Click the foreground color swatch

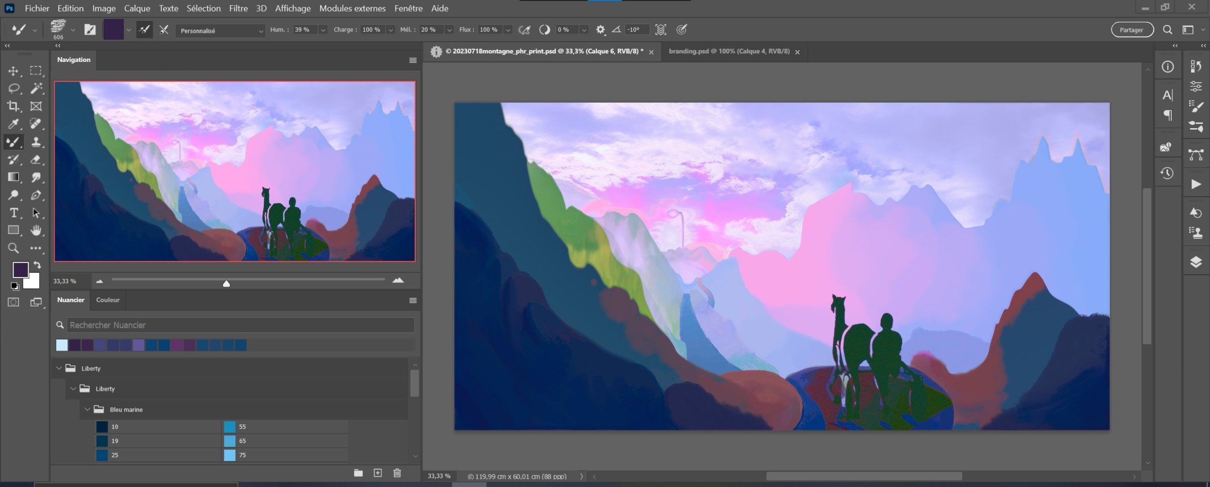[20, 269]
